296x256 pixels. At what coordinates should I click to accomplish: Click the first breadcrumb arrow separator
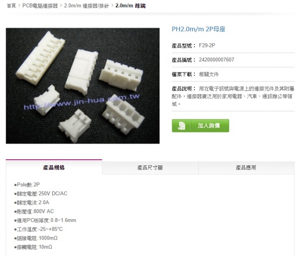[x=19, y=5]
